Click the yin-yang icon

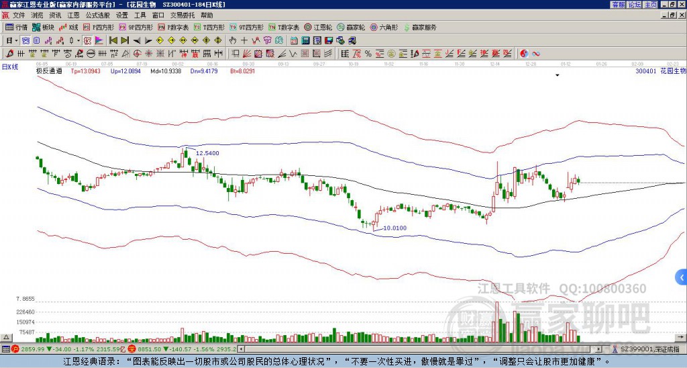[x=524, y=54]
